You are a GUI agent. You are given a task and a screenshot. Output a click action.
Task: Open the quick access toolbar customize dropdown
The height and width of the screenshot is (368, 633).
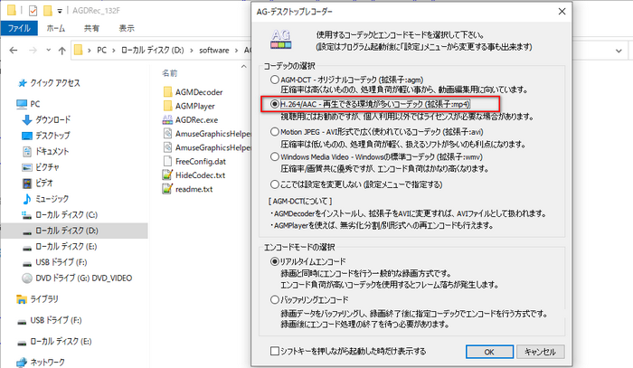point(60,11)
